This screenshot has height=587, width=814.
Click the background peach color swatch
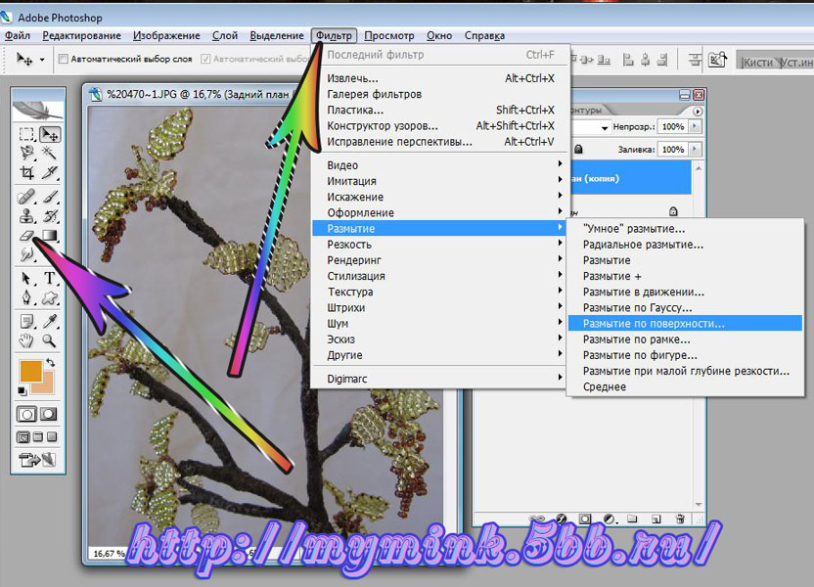pyautogui.click(x=46, y=385)
